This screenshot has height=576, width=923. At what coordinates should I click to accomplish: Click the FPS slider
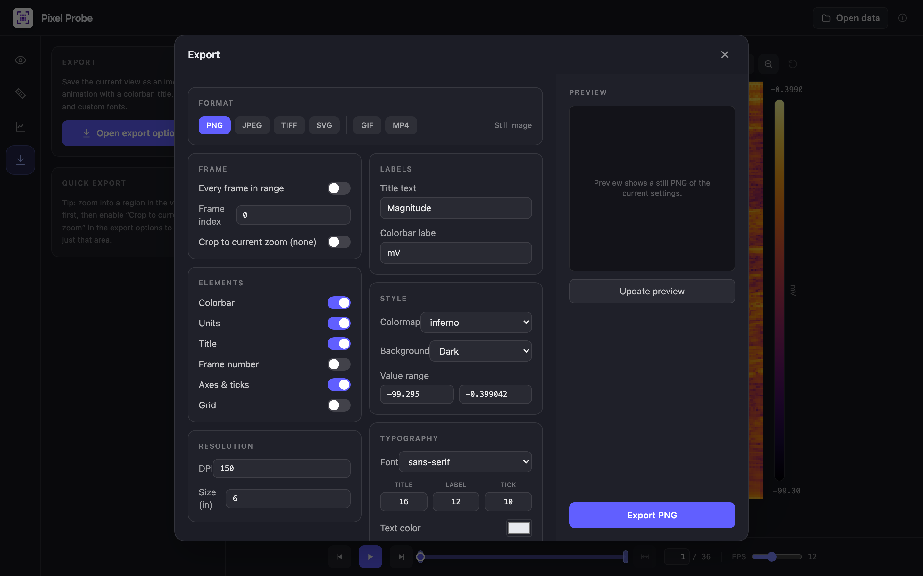pos(777,556)
